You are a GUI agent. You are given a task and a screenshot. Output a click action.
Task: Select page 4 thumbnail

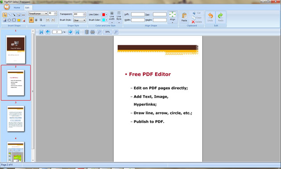(x=16, y=152)
